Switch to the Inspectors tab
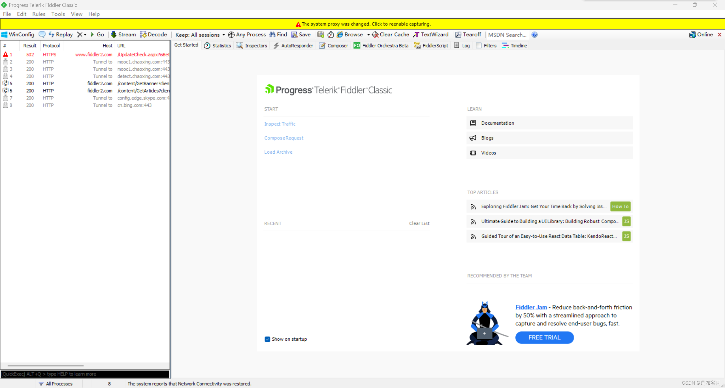This screenshot has width=725, height=388. [x=252, y=46]
